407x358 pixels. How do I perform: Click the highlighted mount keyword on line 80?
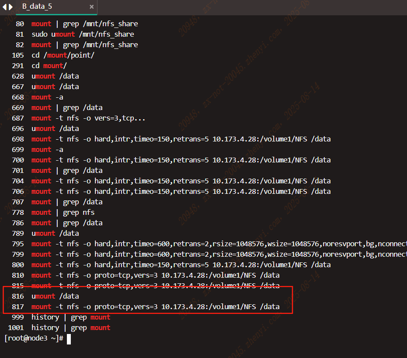click(41, 24)
